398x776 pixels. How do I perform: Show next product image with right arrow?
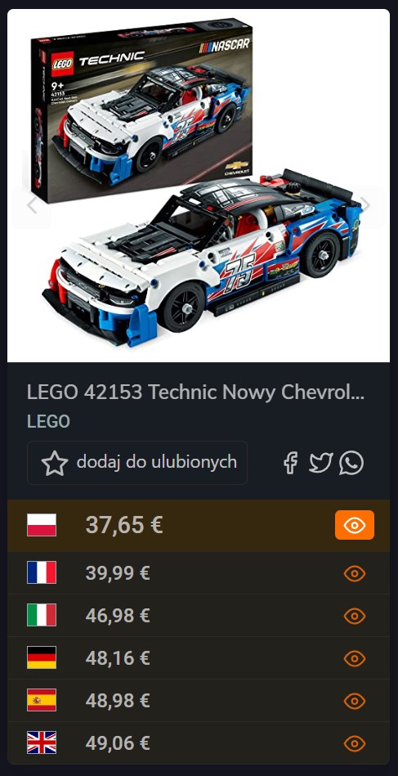[x=365, y=204]
